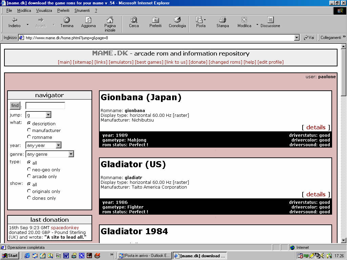
Task: Open details for Gionbana (Japan)
Action: (316, 127)
